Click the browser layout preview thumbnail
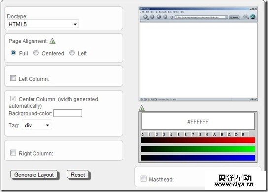Screen dimensions: 268x192 pyautogui.click(x=199, y=54)
